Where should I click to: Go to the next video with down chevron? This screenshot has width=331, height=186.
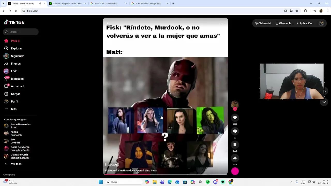pyautogui.click(x=324, y=102)
